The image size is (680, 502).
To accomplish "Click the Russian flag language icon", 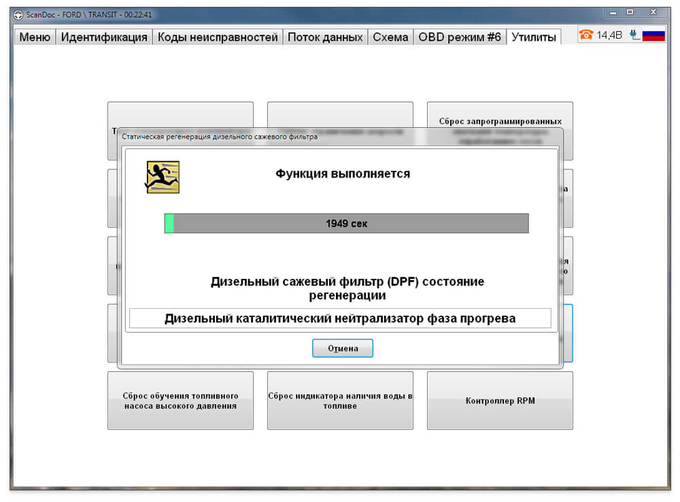I will tap(653, 35).
